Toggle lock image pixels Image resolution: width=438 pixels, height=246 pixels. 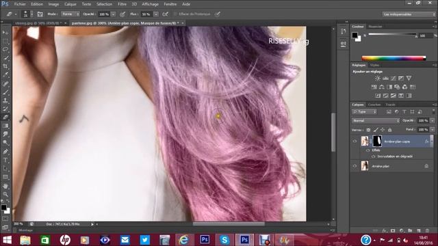376,130
